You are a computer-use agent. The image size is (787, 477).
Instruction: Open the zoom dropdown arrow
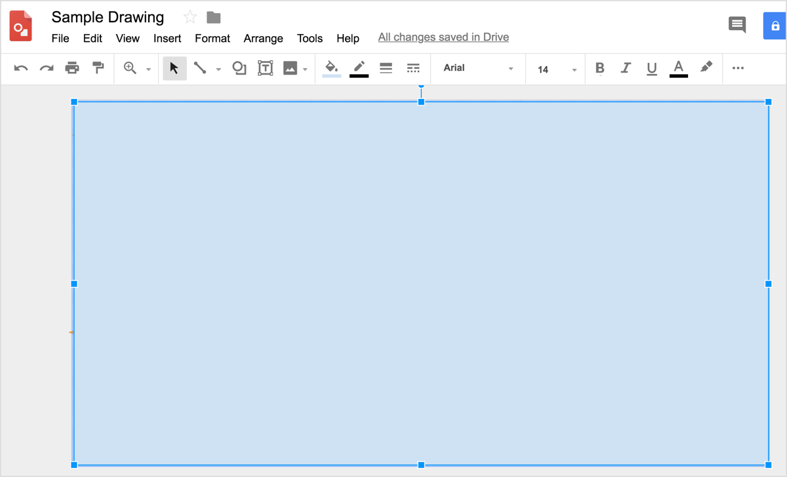coord(148,69)
